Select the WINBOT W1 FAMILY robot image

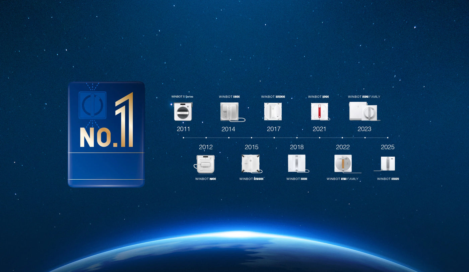[x=343, y=164]
